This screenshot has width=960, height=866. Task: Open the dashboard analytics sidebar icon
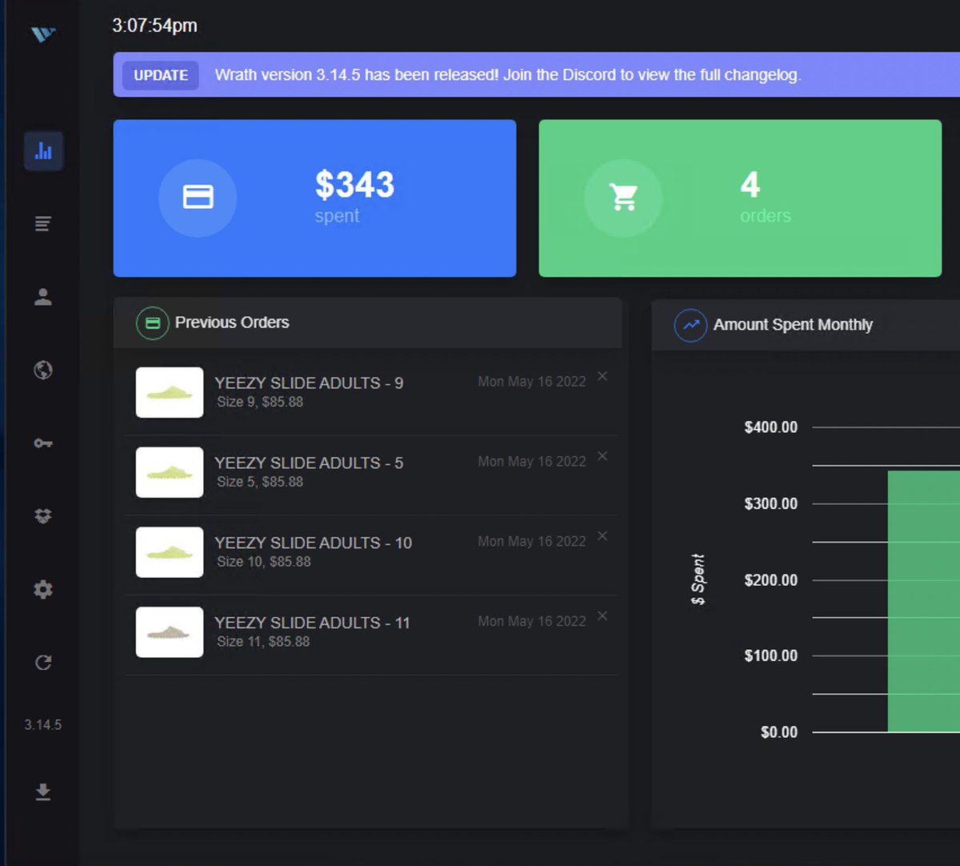coord(43,151)
